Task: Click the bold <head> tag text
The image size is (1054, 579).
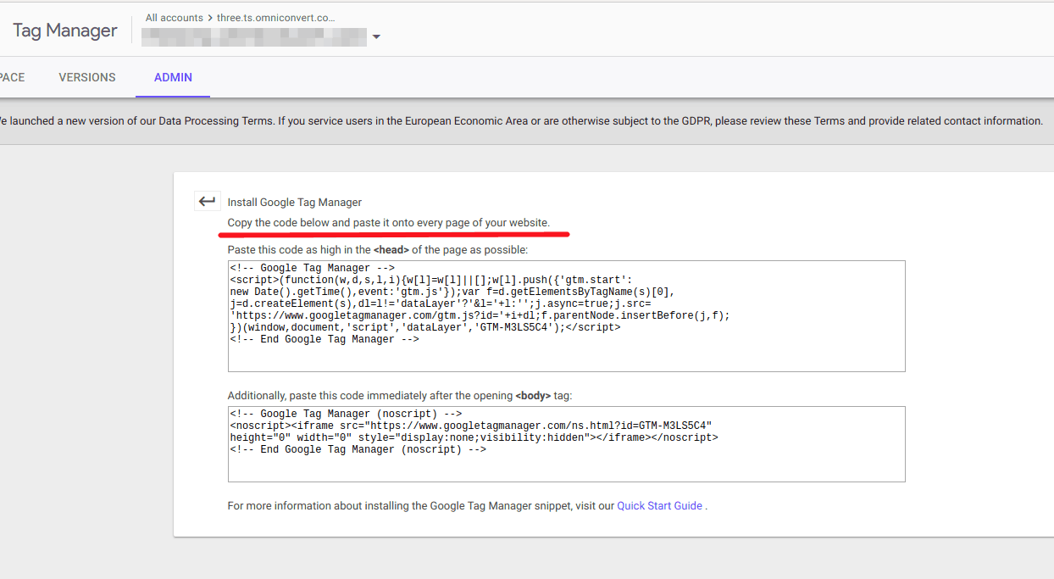Action: click(391, 250)
